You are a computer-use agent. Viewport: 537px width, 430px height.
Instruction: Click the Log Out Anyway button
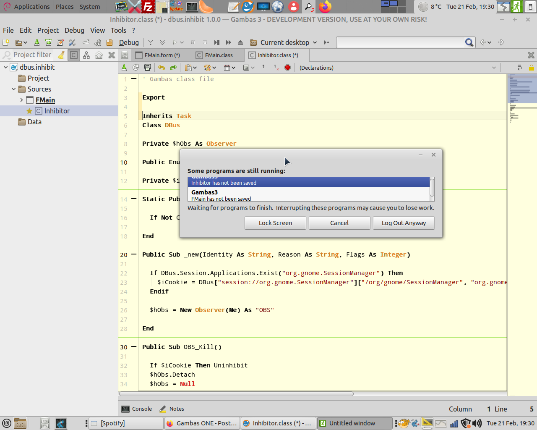tap(404, 223)
